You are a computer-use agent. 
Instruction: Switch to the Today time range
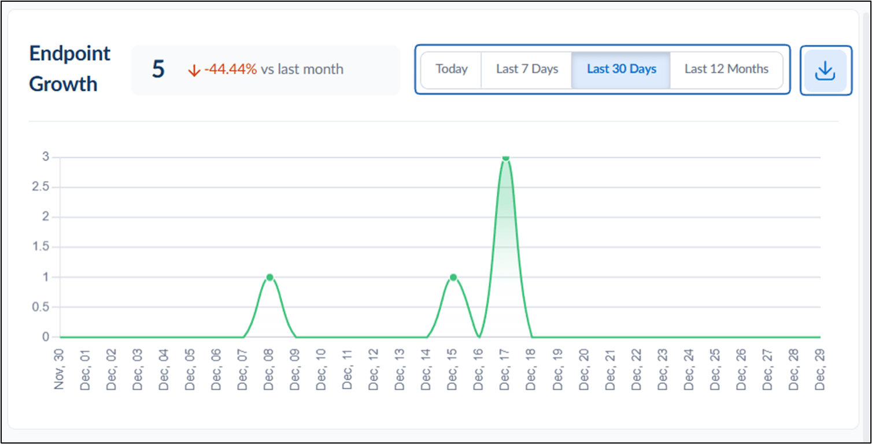pos(452,70)
